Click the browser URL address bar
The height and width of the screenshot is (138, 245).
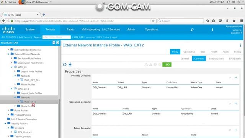point(82,21)
